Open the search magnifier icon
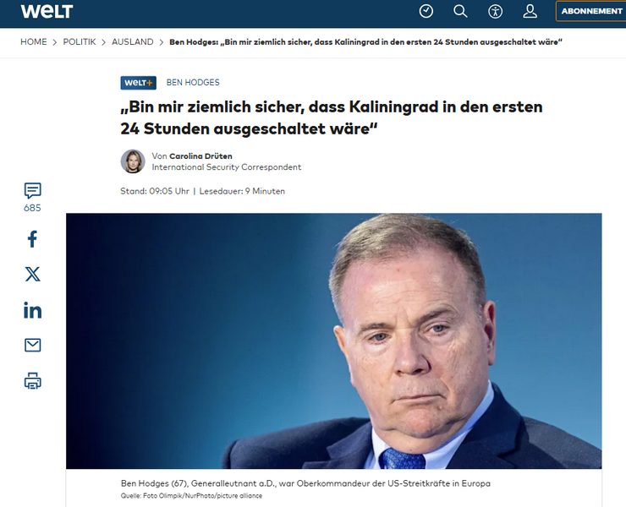 [460, 11]
